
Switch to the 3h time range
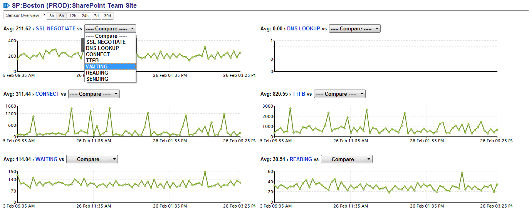pos(52,16)
